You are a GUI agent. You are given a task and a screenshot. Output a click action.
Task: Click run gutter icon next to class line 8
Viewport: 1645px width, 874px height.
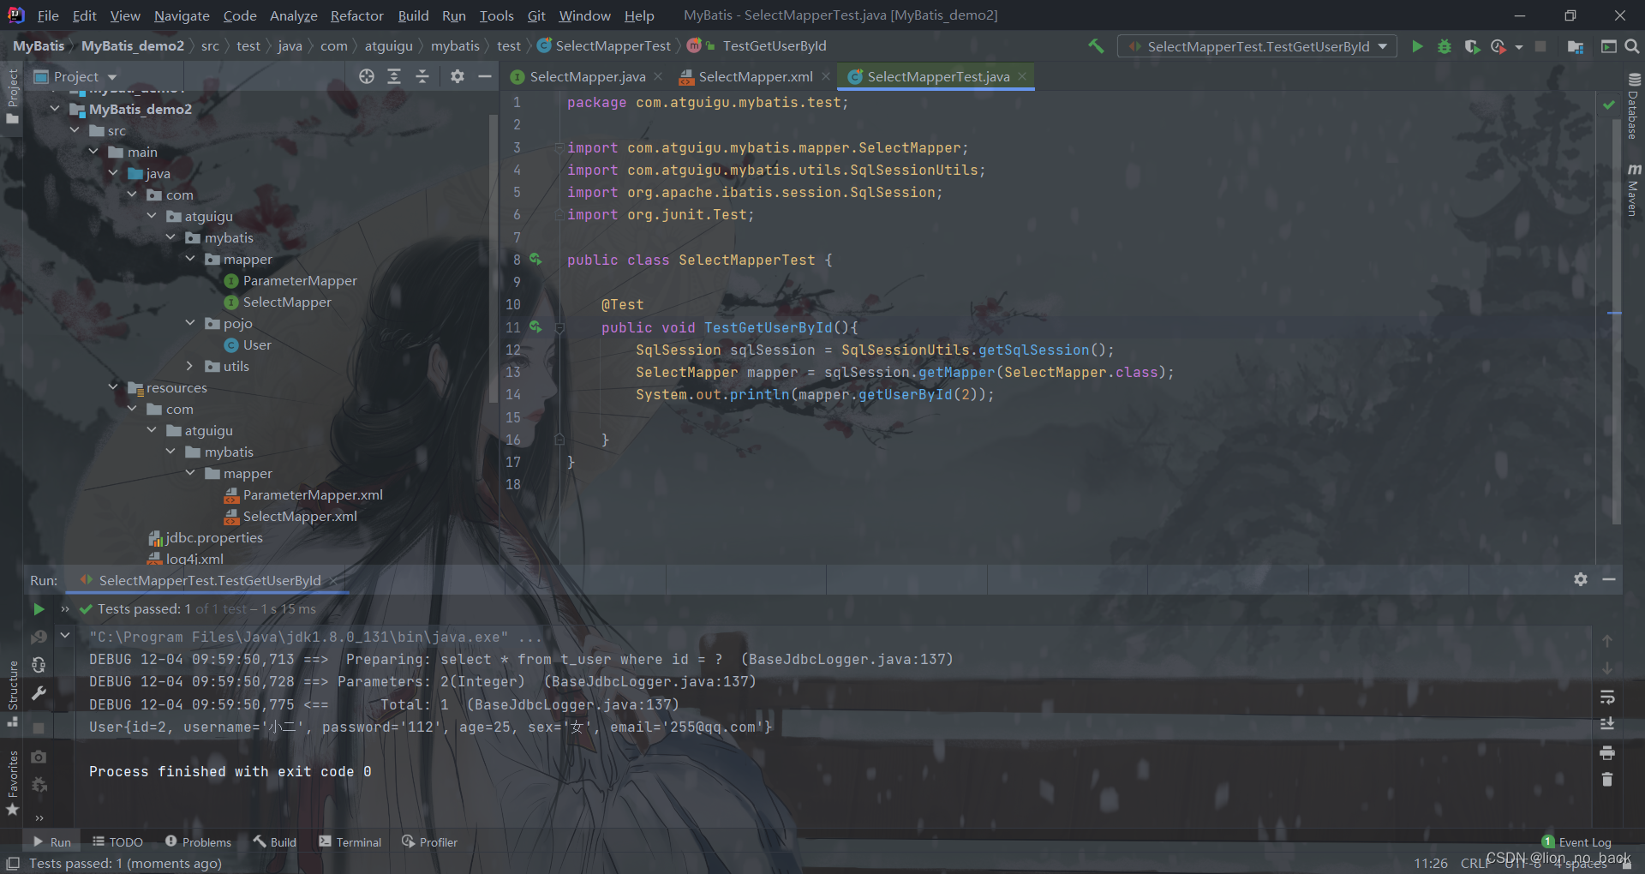coord(535,259)
